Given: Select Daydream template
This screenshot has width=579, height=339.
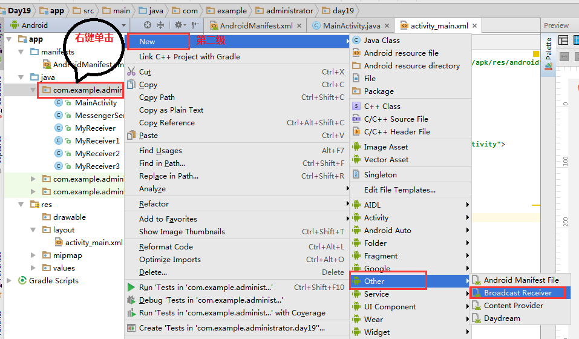Looking at the screenshot, I should point(520,318).
